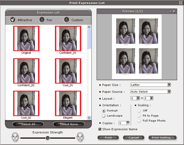Select the Elegant expression thumbnail
The height and width of the screenshot is (145, 184).
[x=68, y=103]
